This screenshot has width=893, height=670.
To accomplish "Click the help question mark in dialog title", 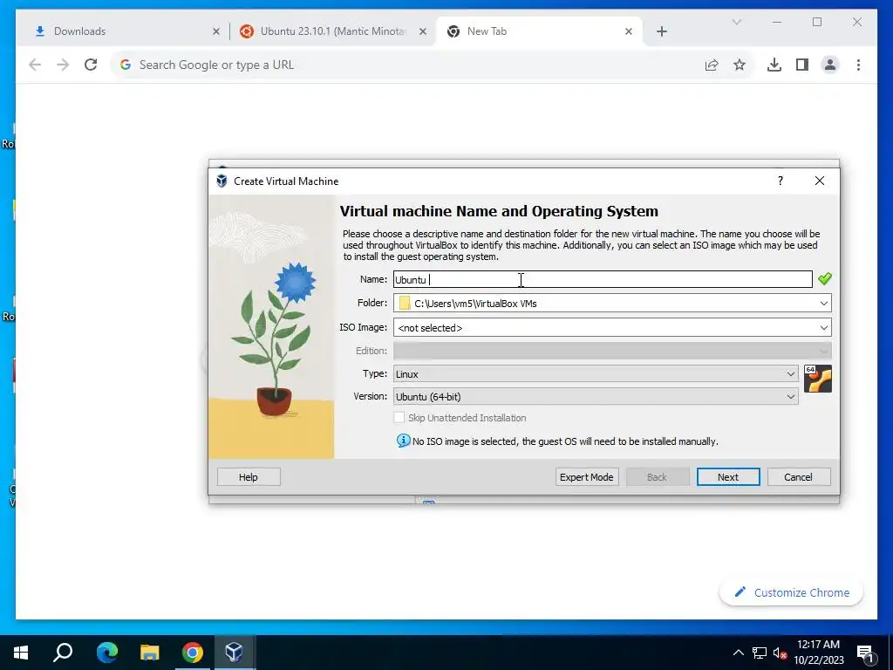I will (781, 181).
